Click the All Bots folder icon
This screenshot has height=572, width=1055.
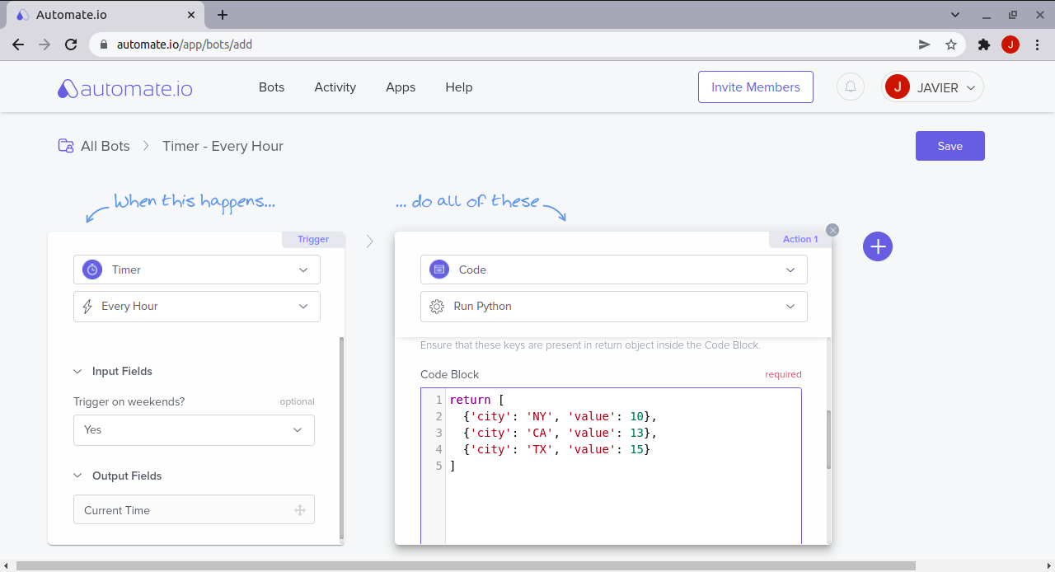coord(66,146)
